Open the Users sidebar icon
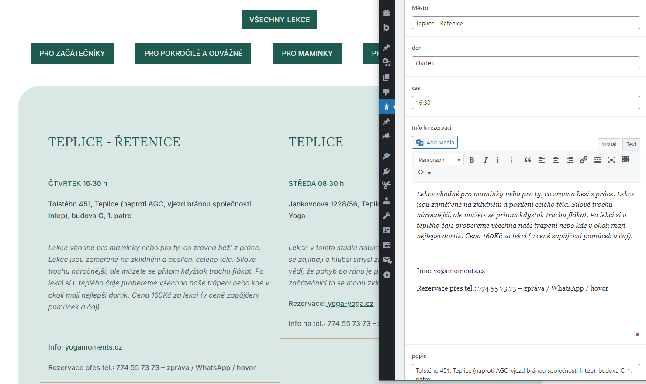646x384 pixels. (x=387, y=201)
